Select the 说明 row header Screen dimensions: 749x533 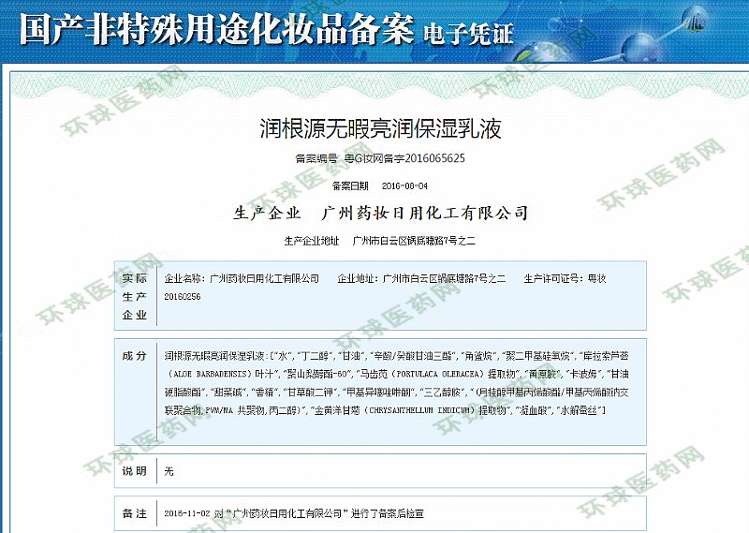(135, 471)
